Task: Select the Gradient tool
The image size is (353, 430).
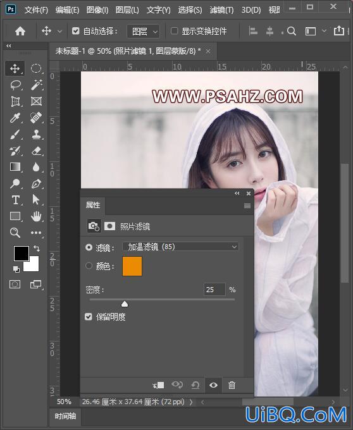Action: point(15,167)
